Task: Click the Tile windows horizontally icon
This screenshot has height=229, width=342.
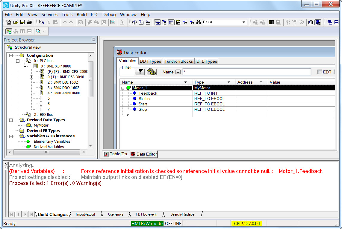Action: [337, 22]
